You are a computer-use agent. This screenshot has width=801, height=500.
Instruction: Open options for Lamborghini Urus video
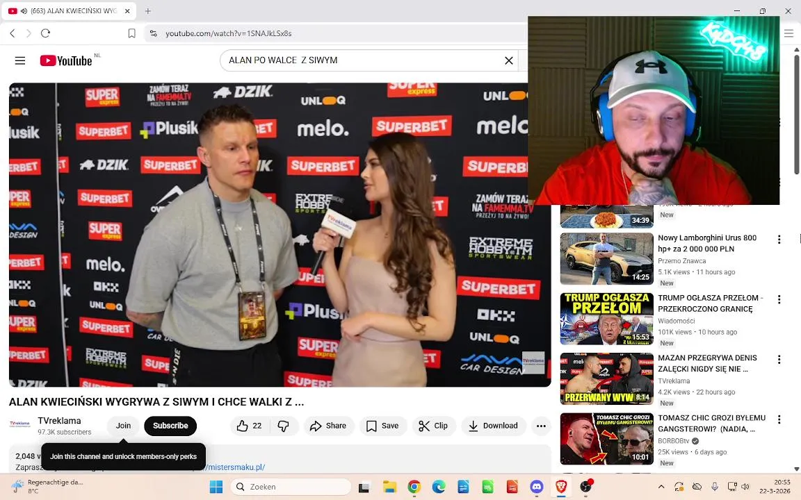(779, 240)
